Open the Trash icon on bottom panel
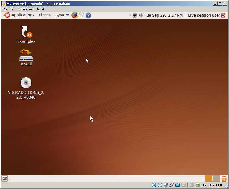The width and height of the screenshot is (229, 189). [224, 179]
